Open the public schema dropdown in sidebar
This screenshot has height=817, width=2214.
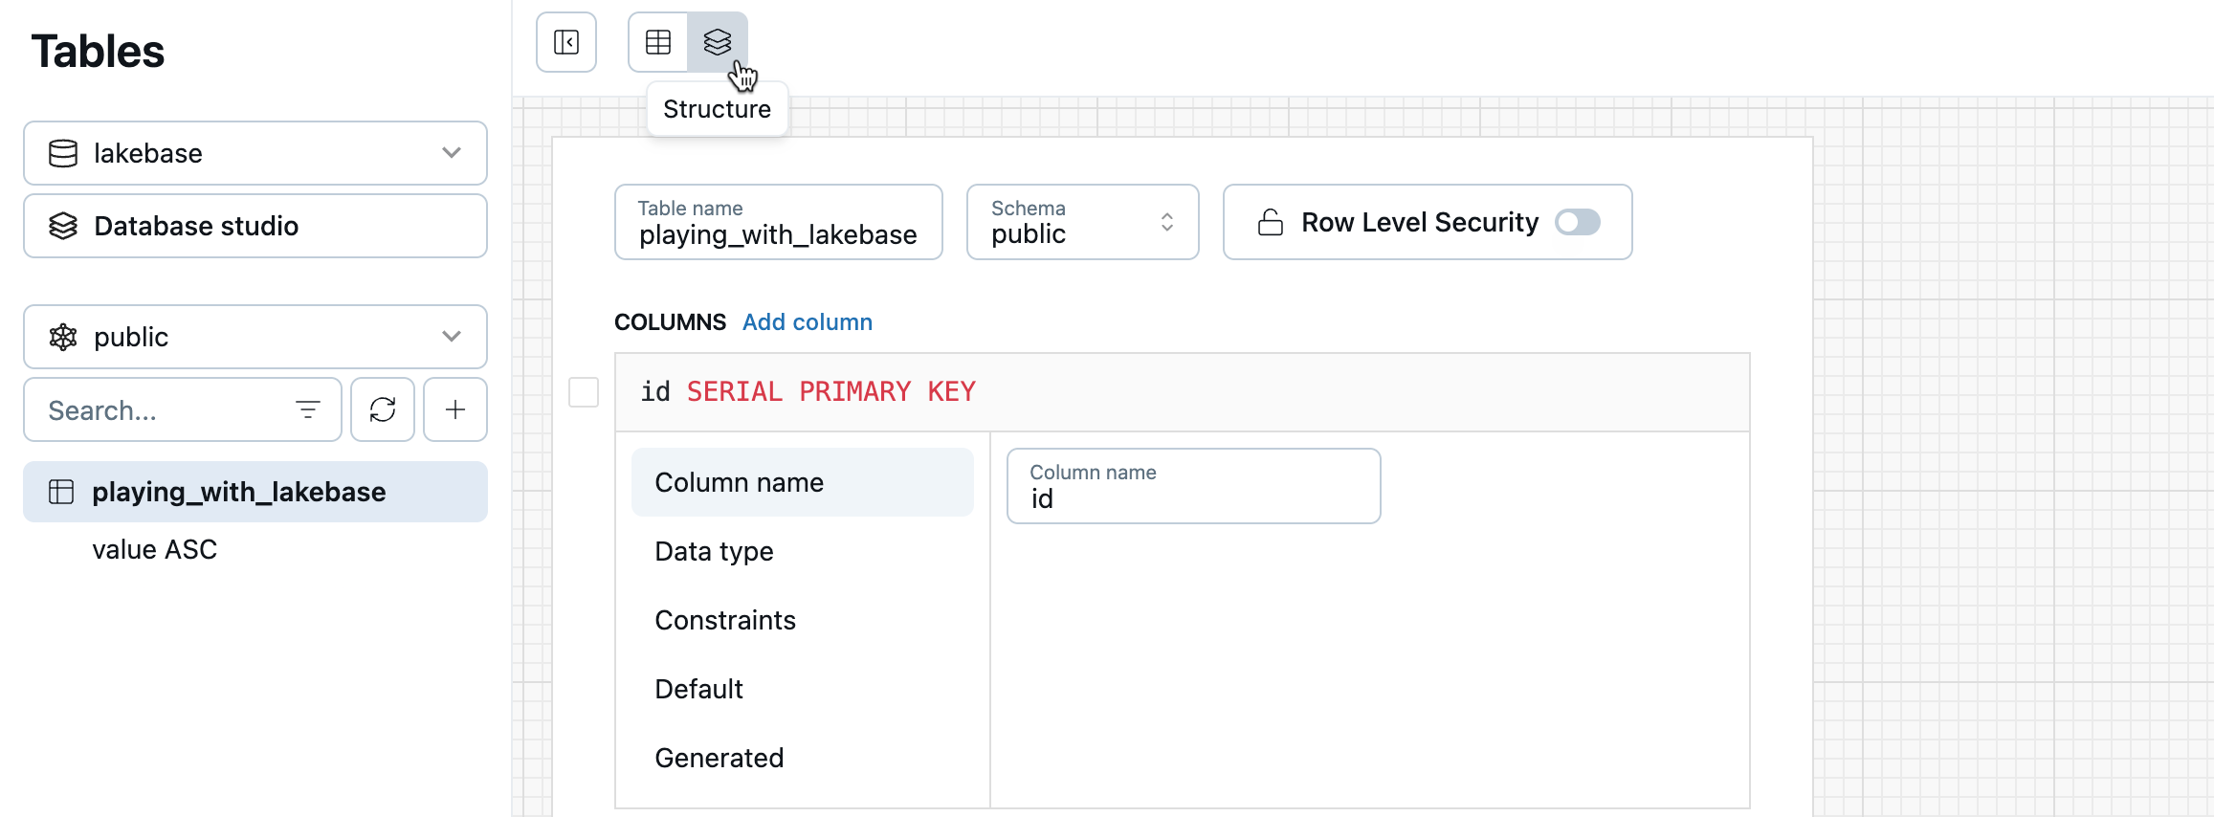click(x=450, y=337)
